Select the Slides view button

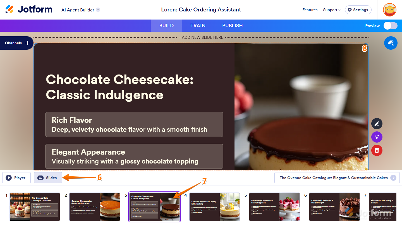[48, 178]
